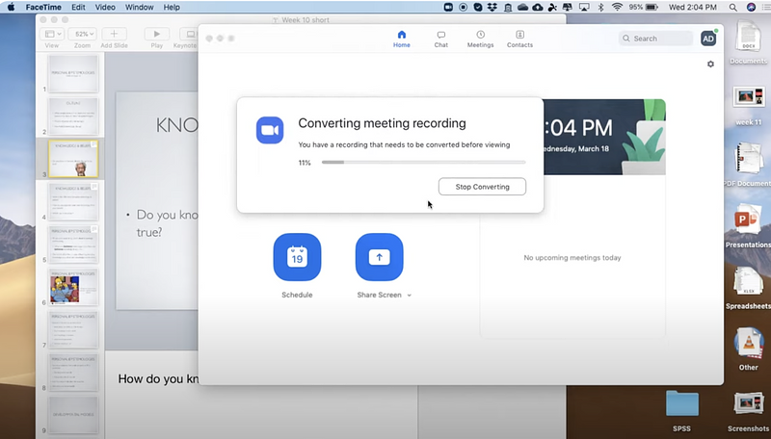
Task: Click the Share Screen icon
Action: [x=379, y=257]
